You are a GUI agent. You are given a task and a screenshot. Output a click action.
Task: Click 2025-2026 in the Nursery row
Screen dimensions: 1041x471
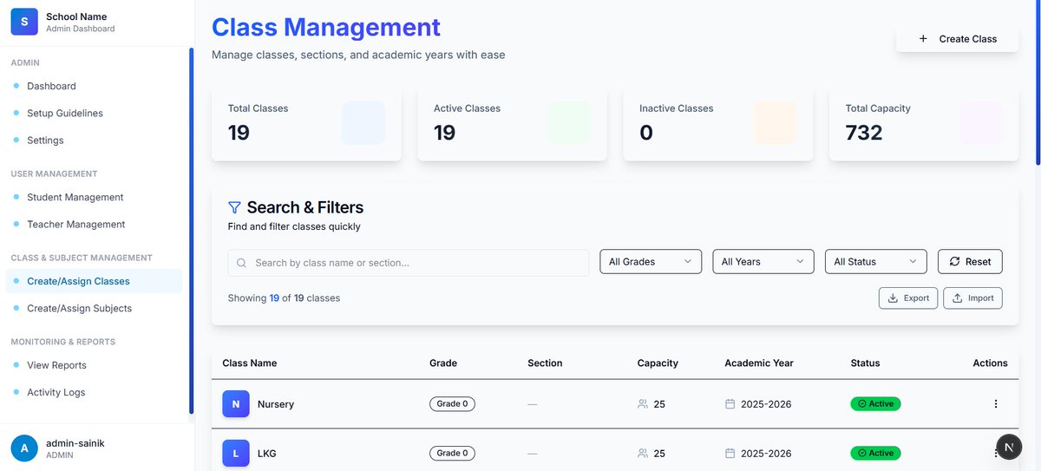click(x=766, y=404)
